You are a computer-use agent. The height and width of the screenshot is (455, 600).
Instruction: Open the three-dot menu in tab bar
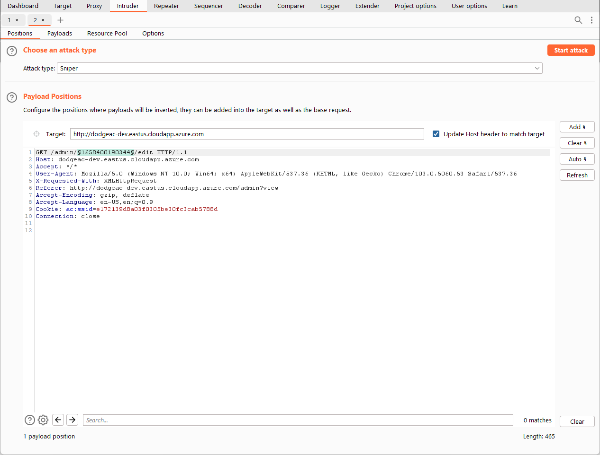click(591, 20)
